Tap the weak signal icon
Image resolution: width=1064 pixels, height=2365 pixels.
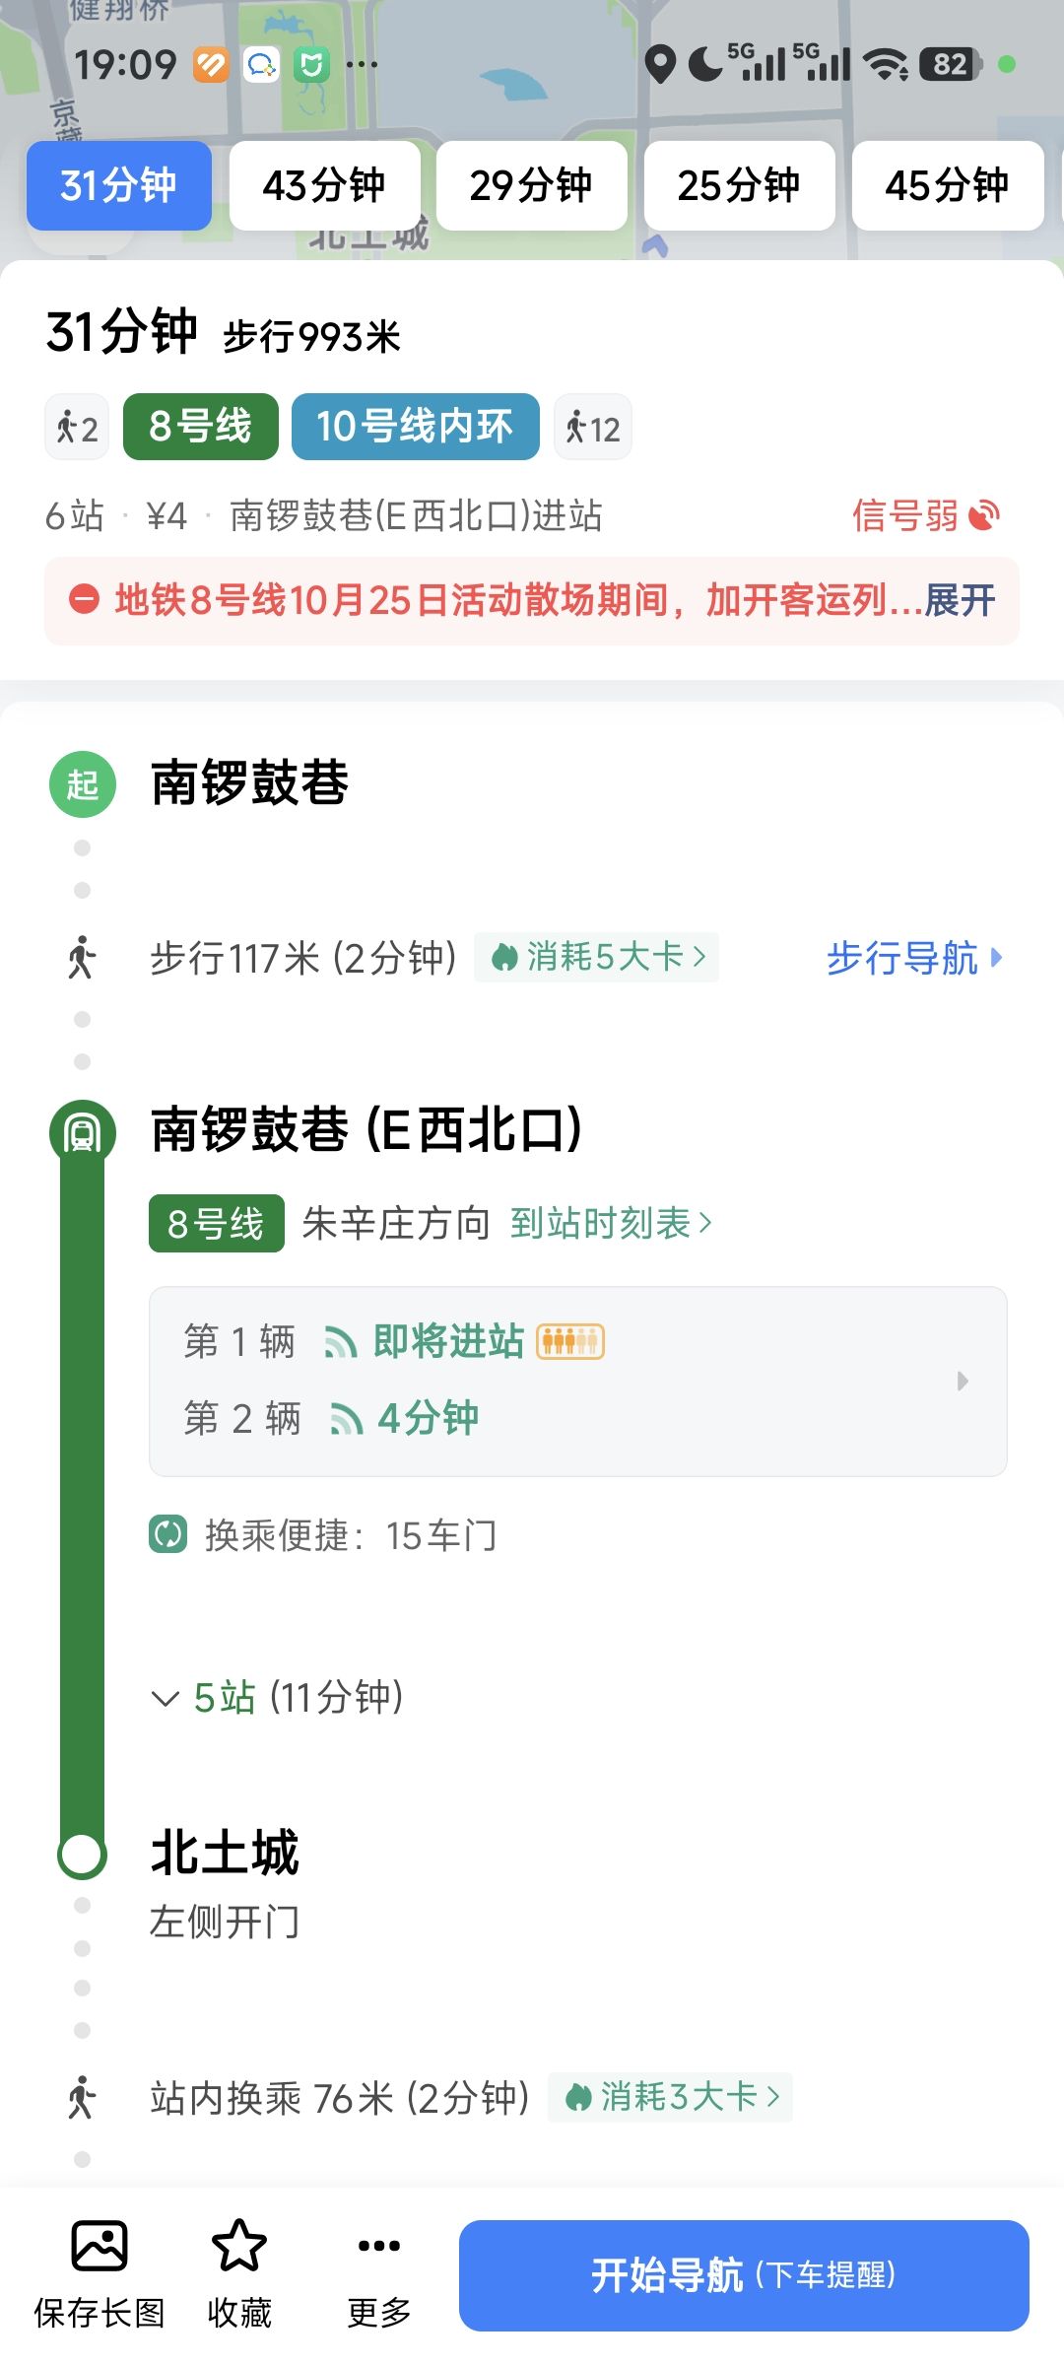click(x=984, y=515)
